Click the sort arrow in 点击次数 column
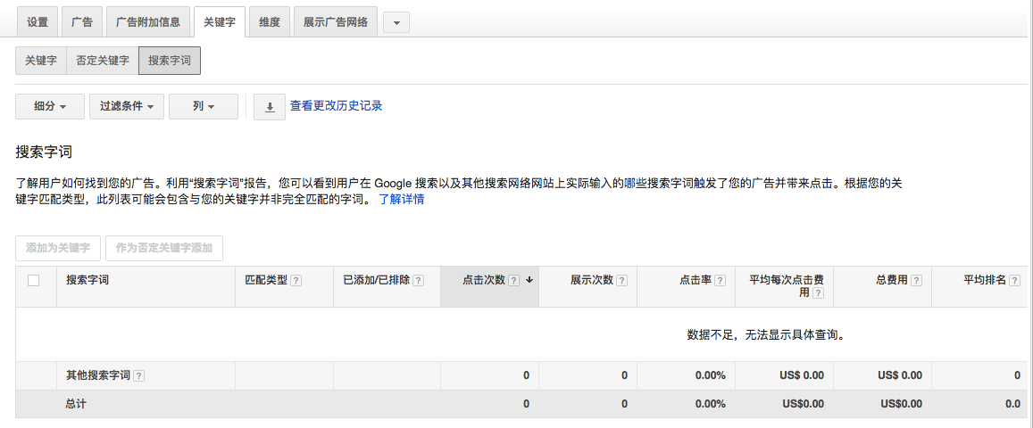The width and height of the screenshot is (1033, 428). tap(529, 280)
